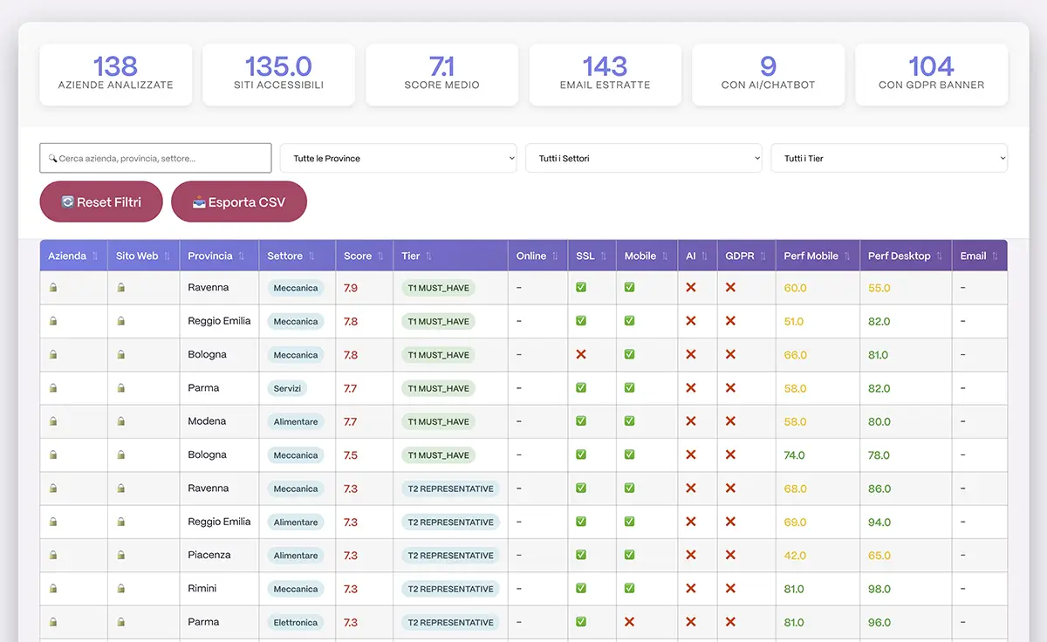The height and width of the screenshot is (642, 1047).
Task: Click the Alimentare badge in Modena row
Action: tap(296, 421)
